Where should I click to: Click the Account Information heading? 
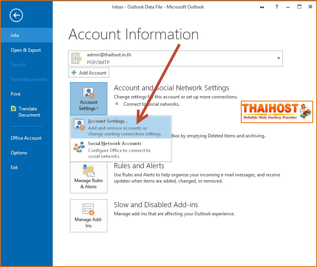click(133, 34)
